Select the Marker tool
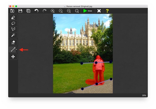This screenshot has height=109, width=156. pyautogui.click(x=13, y=18)
